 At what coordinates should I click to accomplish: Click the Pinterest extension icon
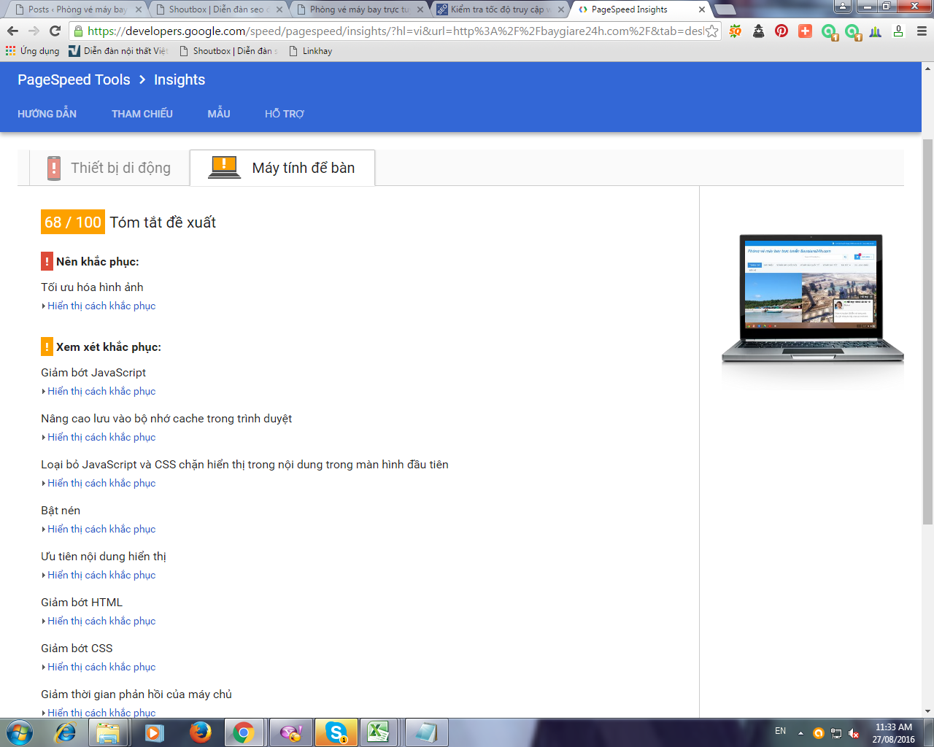point(781,31)
